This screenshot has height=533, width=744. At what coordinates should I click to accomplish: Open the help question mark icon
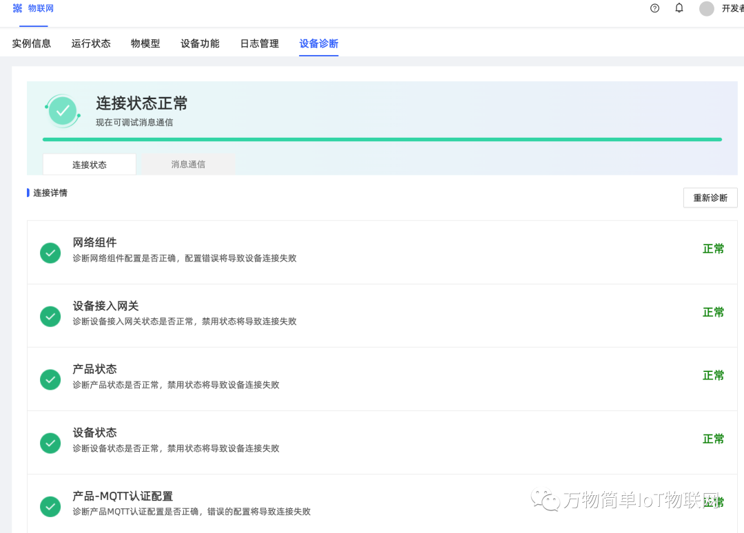click(x=654, y=8)
